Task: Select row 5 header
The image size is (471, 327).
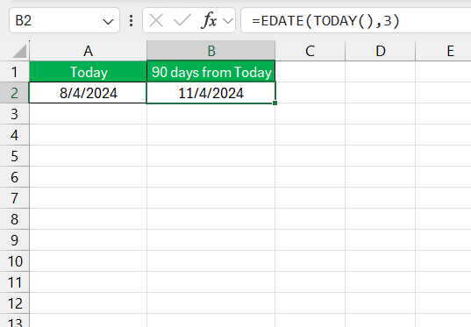Action: pos(14,156)
